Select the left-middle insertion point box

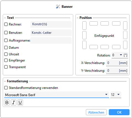(x=84, y=35)
